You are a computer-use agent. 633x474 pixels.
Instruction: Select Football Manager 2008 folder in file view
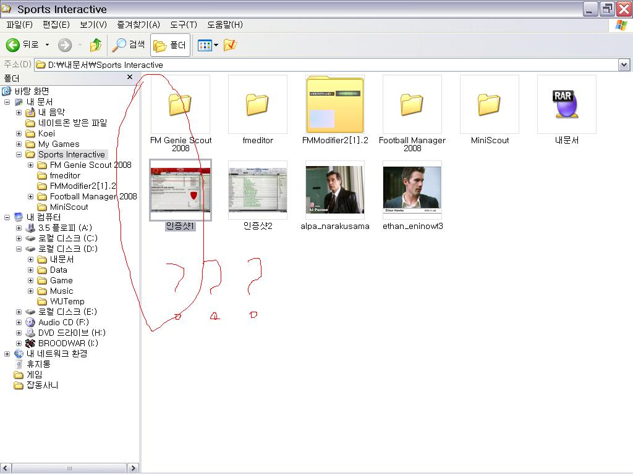tap(412, 104)
